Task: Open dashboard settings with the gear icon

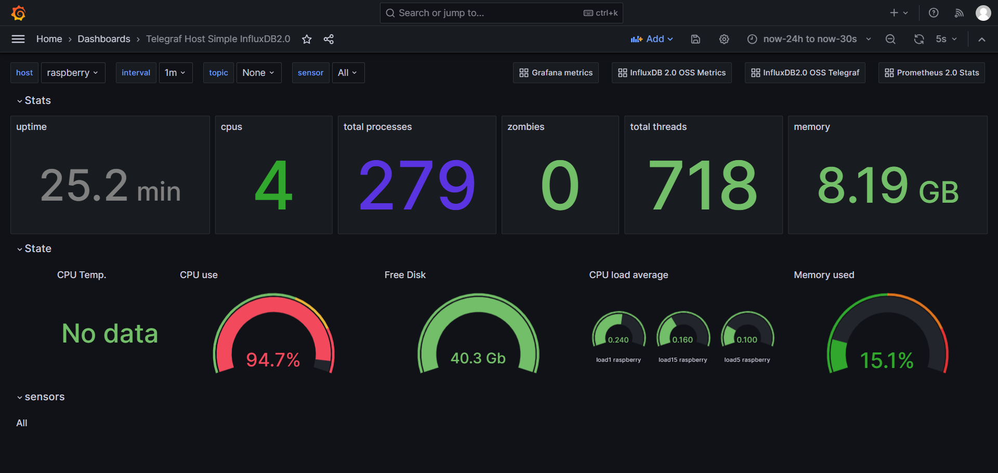Action: click(x=724, y=39)
